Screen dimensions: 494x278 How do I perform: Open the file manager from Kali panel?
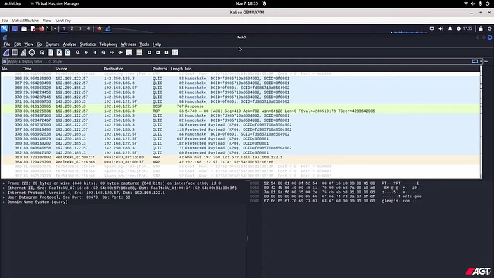24,28
